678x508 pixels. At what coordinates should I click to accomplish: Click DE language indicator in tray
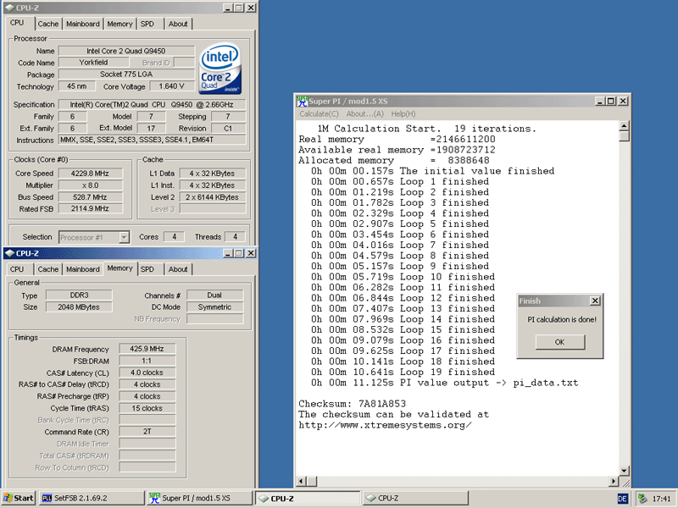622,499
